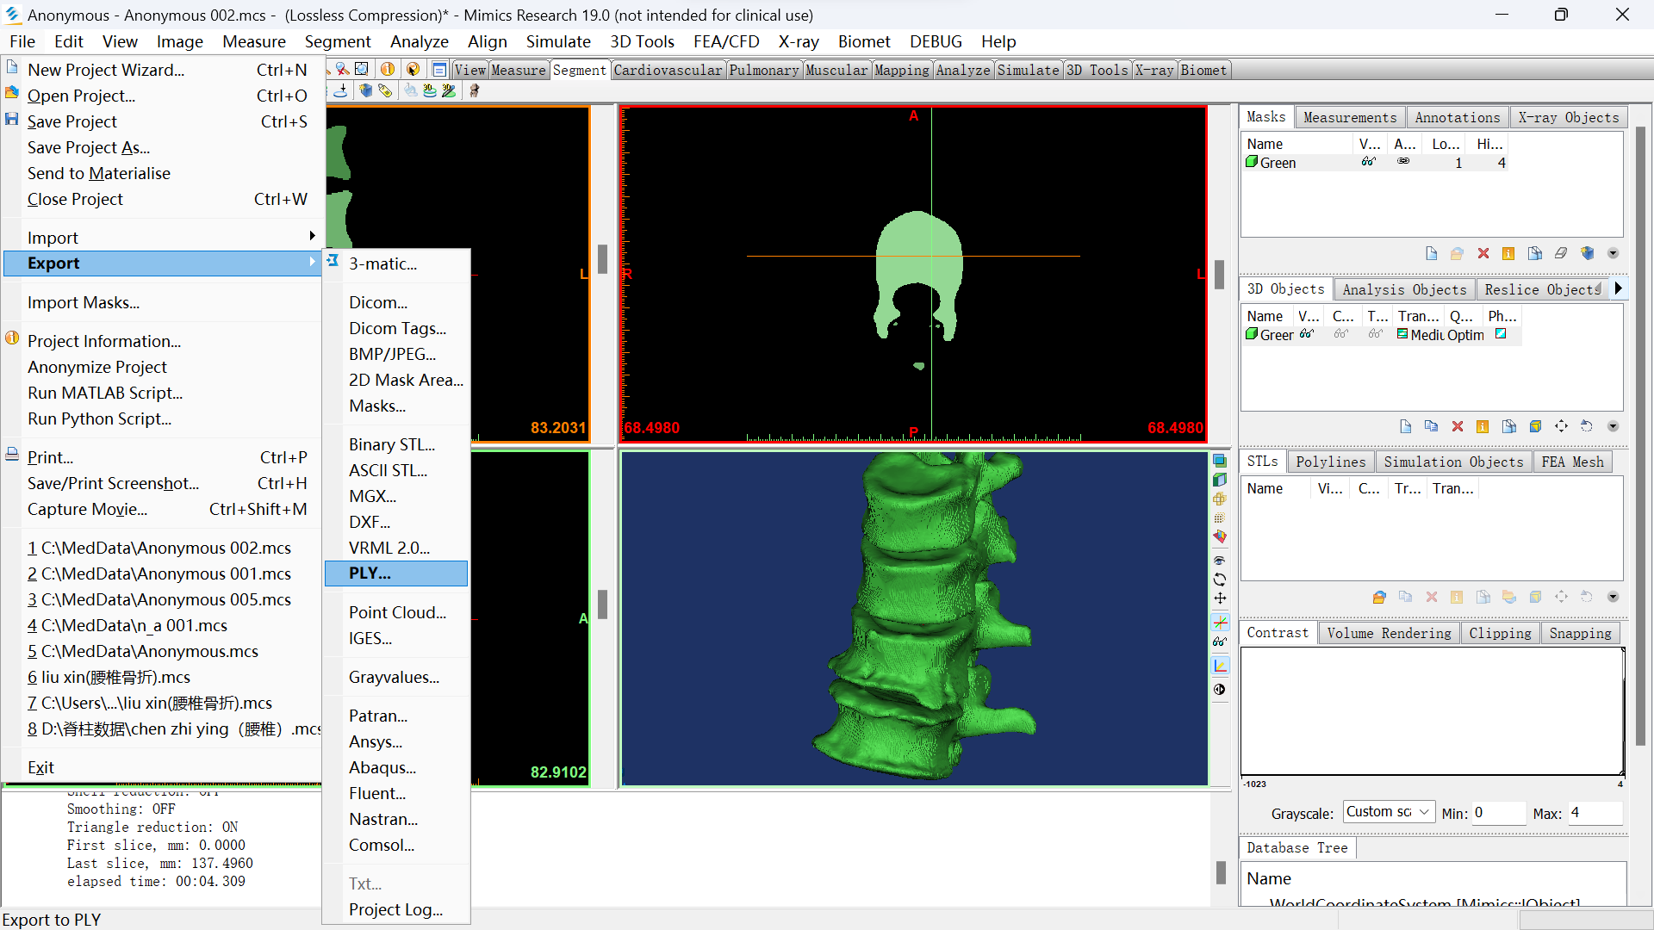This screenshot has width=1654, height=930.
Task: Click the Green mask color swatch
Action: 1252,162
